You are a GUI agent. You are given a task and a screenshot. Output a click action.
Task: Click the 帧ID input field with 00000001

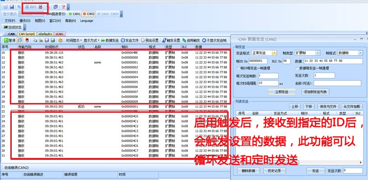coord(258,61)
